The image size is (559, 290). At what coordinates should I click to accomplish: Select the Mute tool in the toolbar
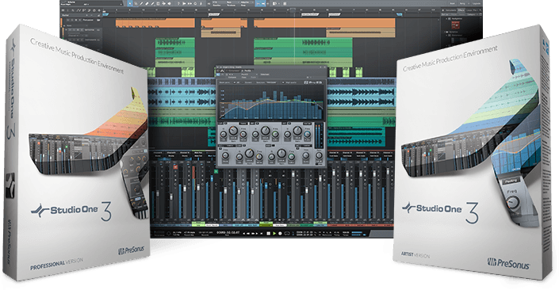[158, 3]
